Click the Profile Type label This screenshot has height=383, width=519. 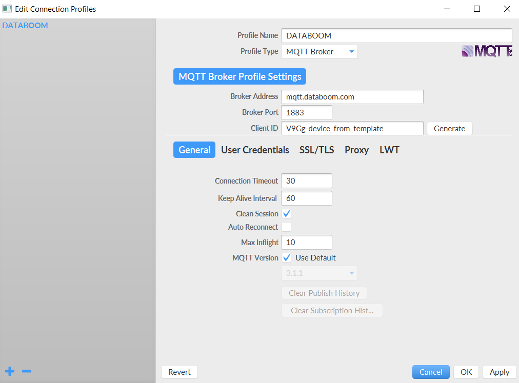pos(259,51)
